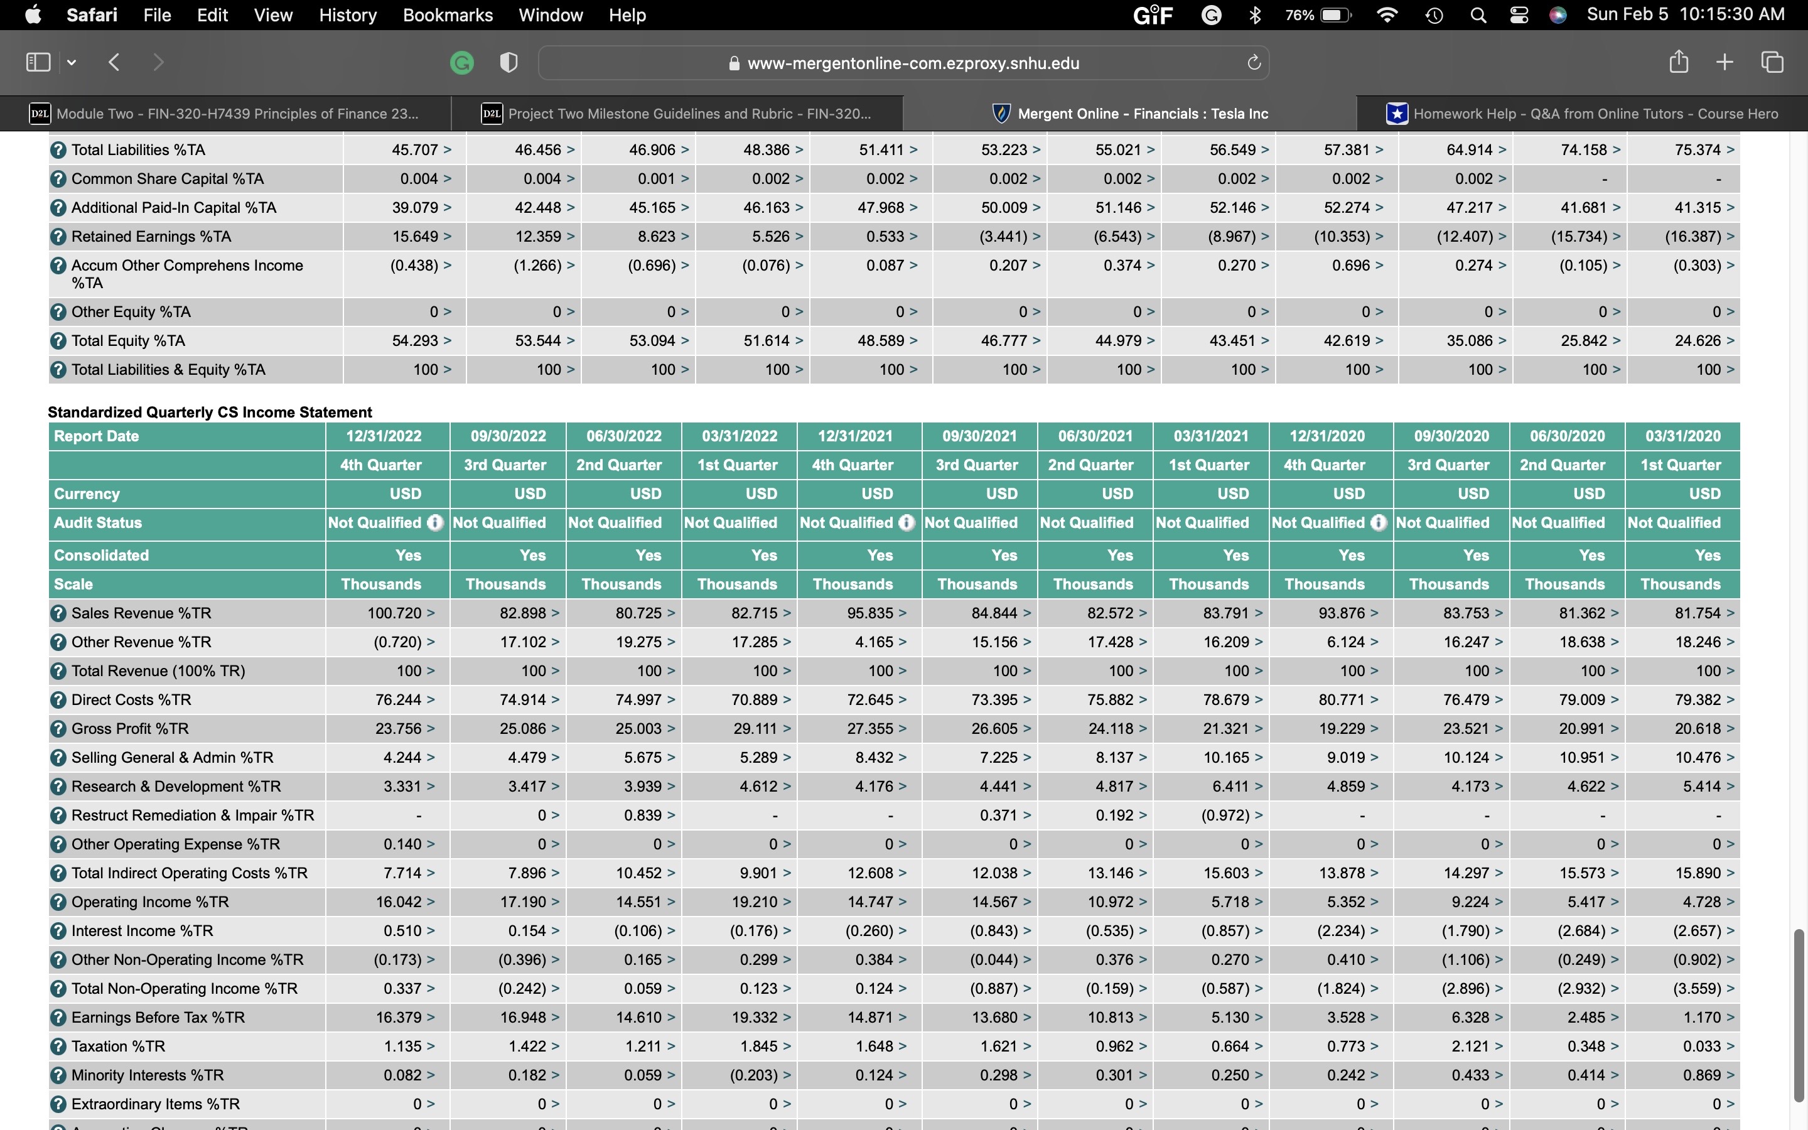The height and width of the screenshot is (1130, 1808).
Task: Open help for Total Indirect Operating Costs %TR
Action: tap(58, 874)
